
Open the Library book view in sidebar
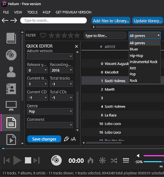(x=11, y=38)
